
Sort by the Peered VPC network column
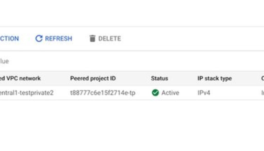(20, 78)
